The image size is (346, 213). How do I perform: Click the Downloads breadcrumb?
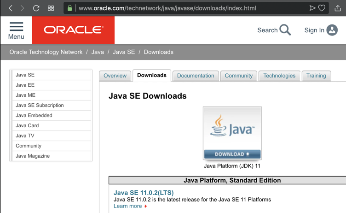(159, 52)
